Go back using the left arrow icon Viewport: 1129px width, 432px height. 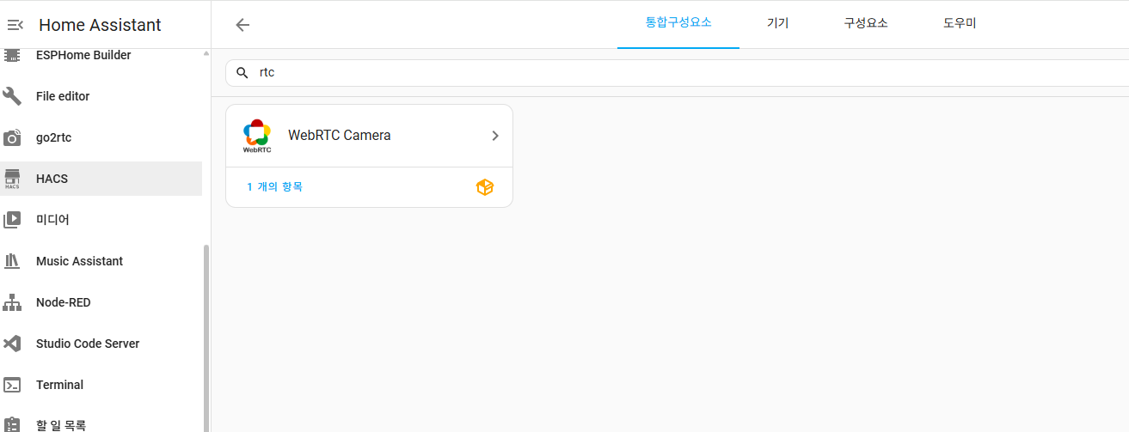242,25
